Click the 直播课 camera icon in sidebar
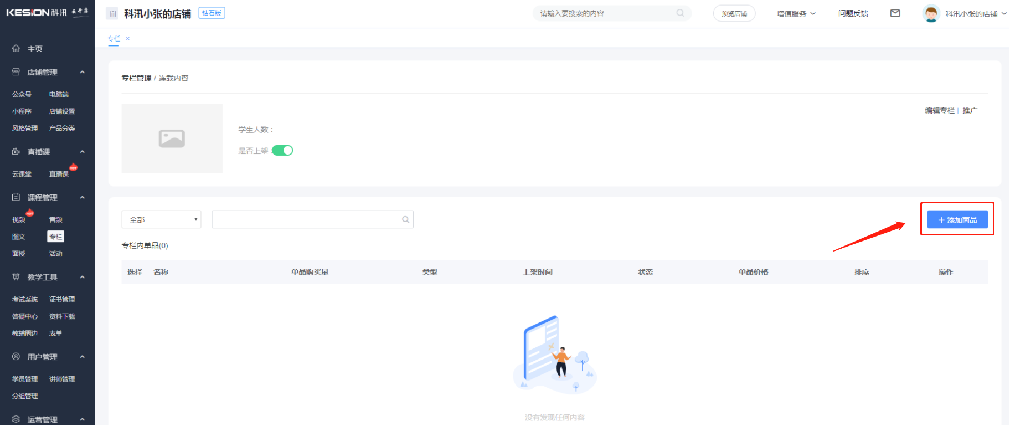 [x=16, y=152]
